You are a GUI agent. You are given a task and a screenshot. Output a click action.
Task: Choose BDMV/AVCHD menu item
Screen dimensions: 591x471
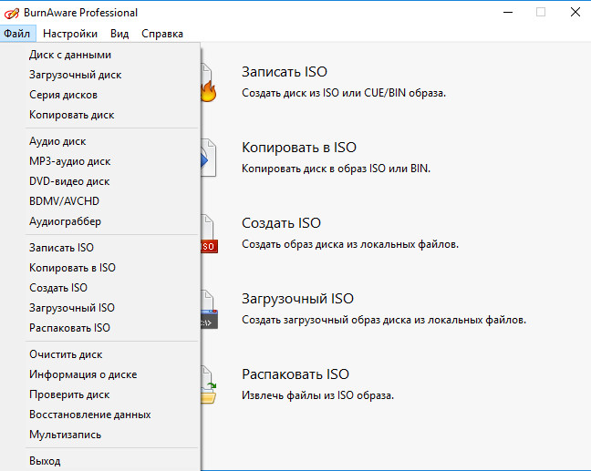pyautogui.click(x=100, y=201)
